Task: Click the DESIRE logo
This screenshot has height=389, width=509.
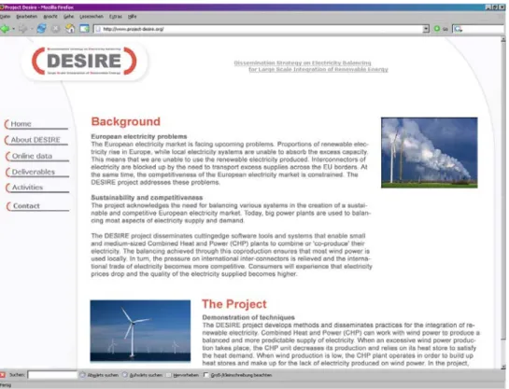Action: (x=84, y=61)
